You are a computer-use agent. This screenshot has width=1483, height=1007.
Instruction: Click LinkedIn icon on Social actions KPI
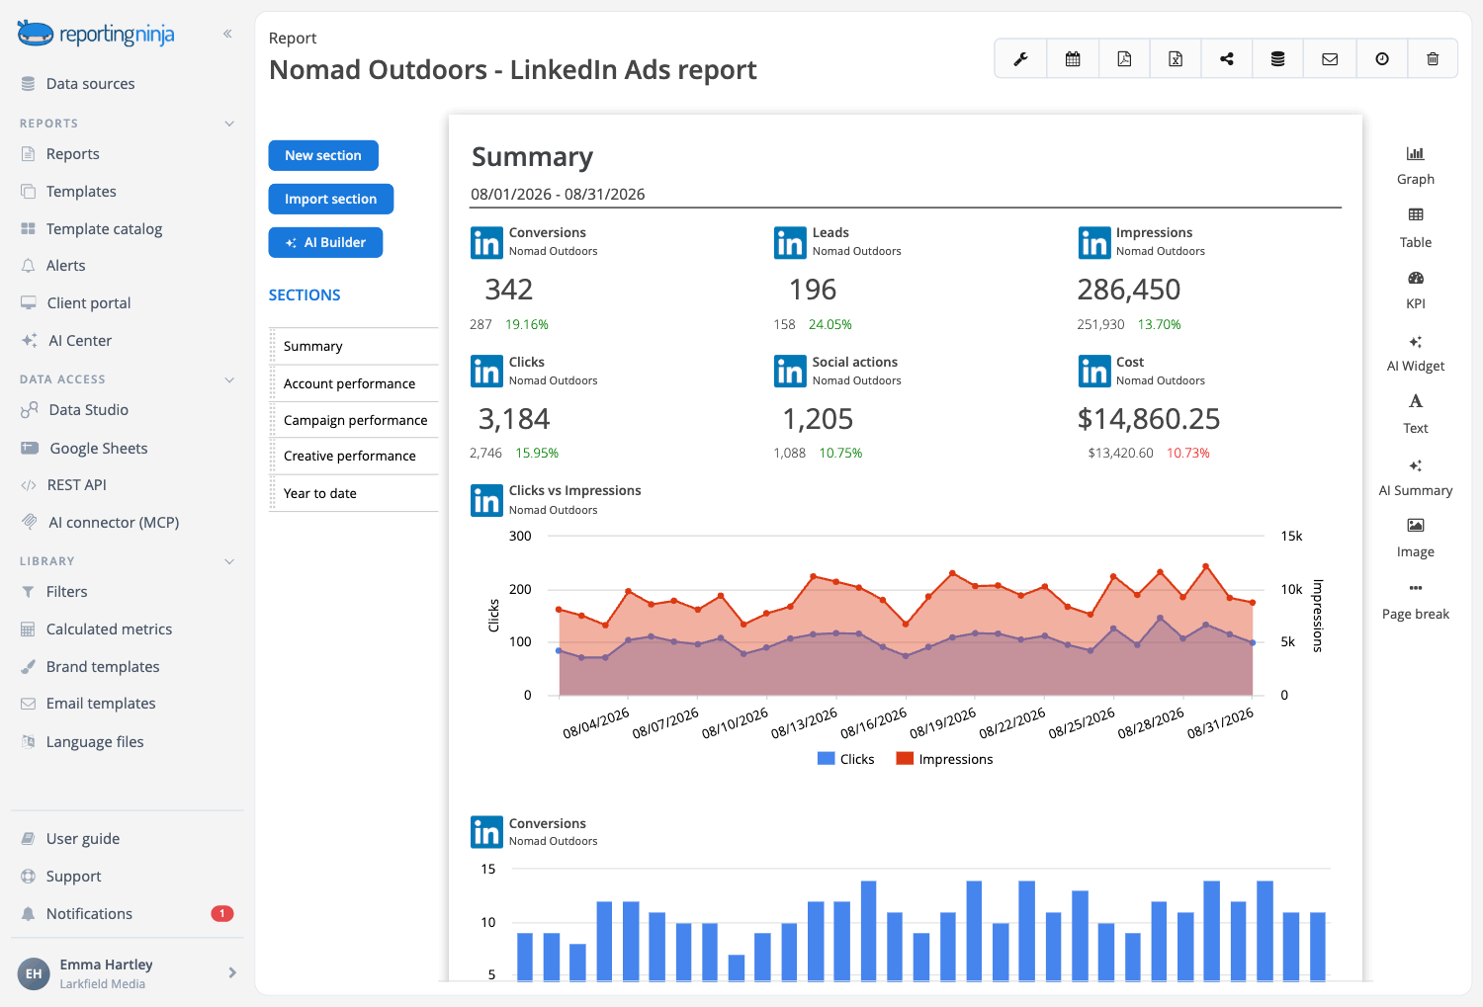[790, 372]
